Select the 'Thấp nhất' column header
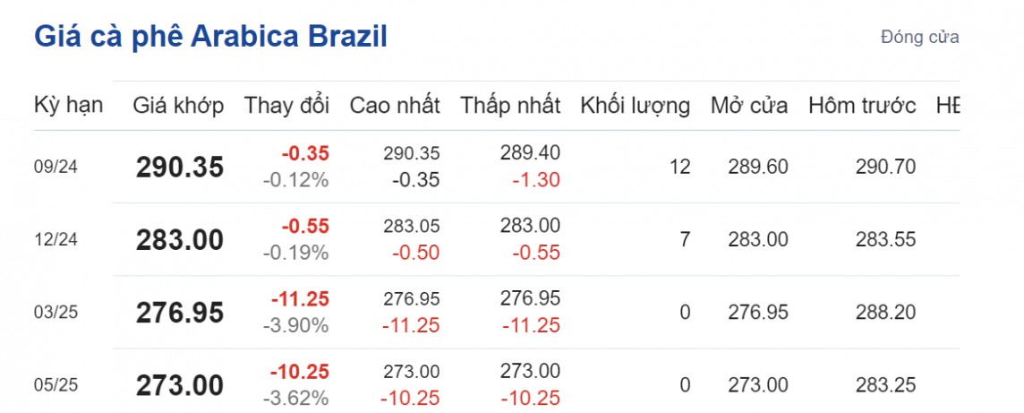 (x=510, y=106)
